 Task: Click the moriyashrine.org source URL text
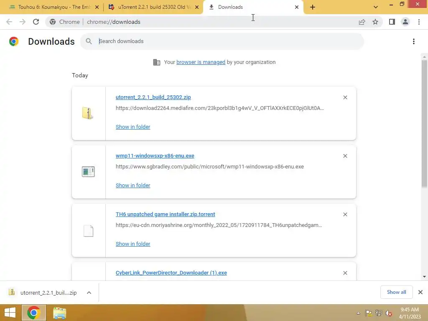(x=219, y=225)
